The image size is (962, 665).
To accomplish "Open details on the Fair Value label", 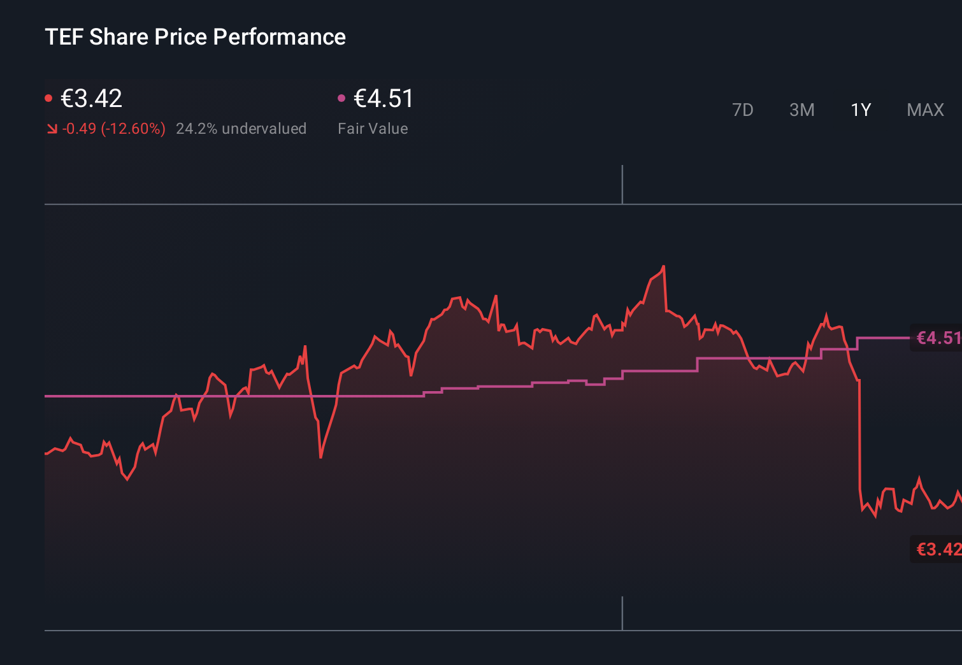I will 373,128.
